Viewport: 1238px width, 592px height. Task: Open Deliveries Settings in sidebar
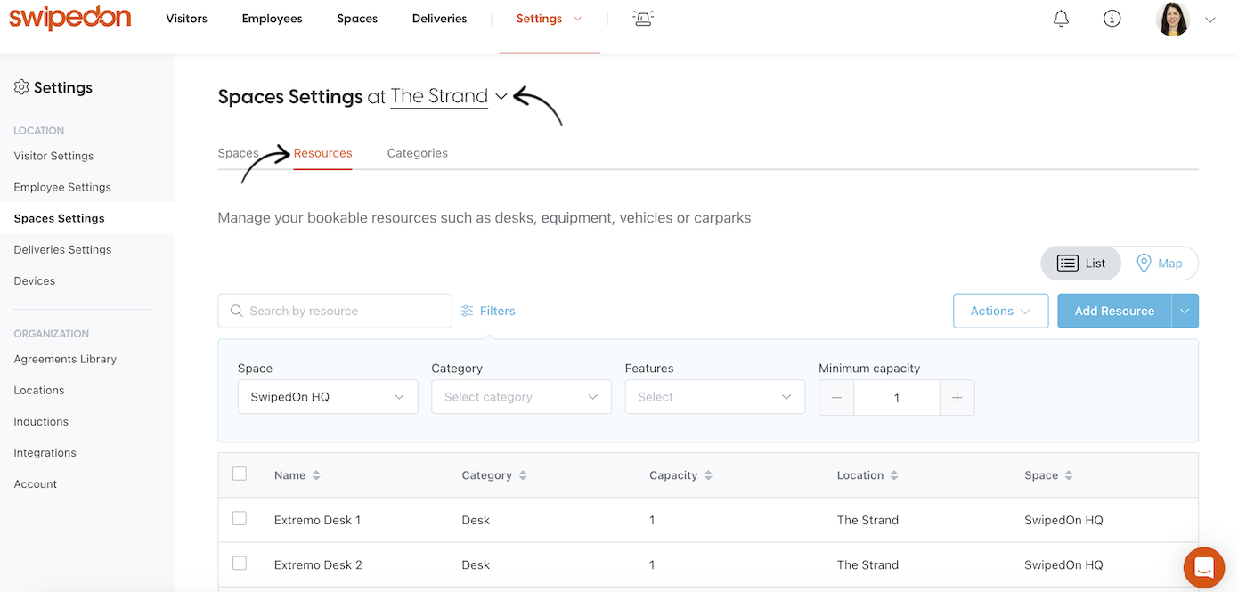pyautogui.click(x=62, y=249)
